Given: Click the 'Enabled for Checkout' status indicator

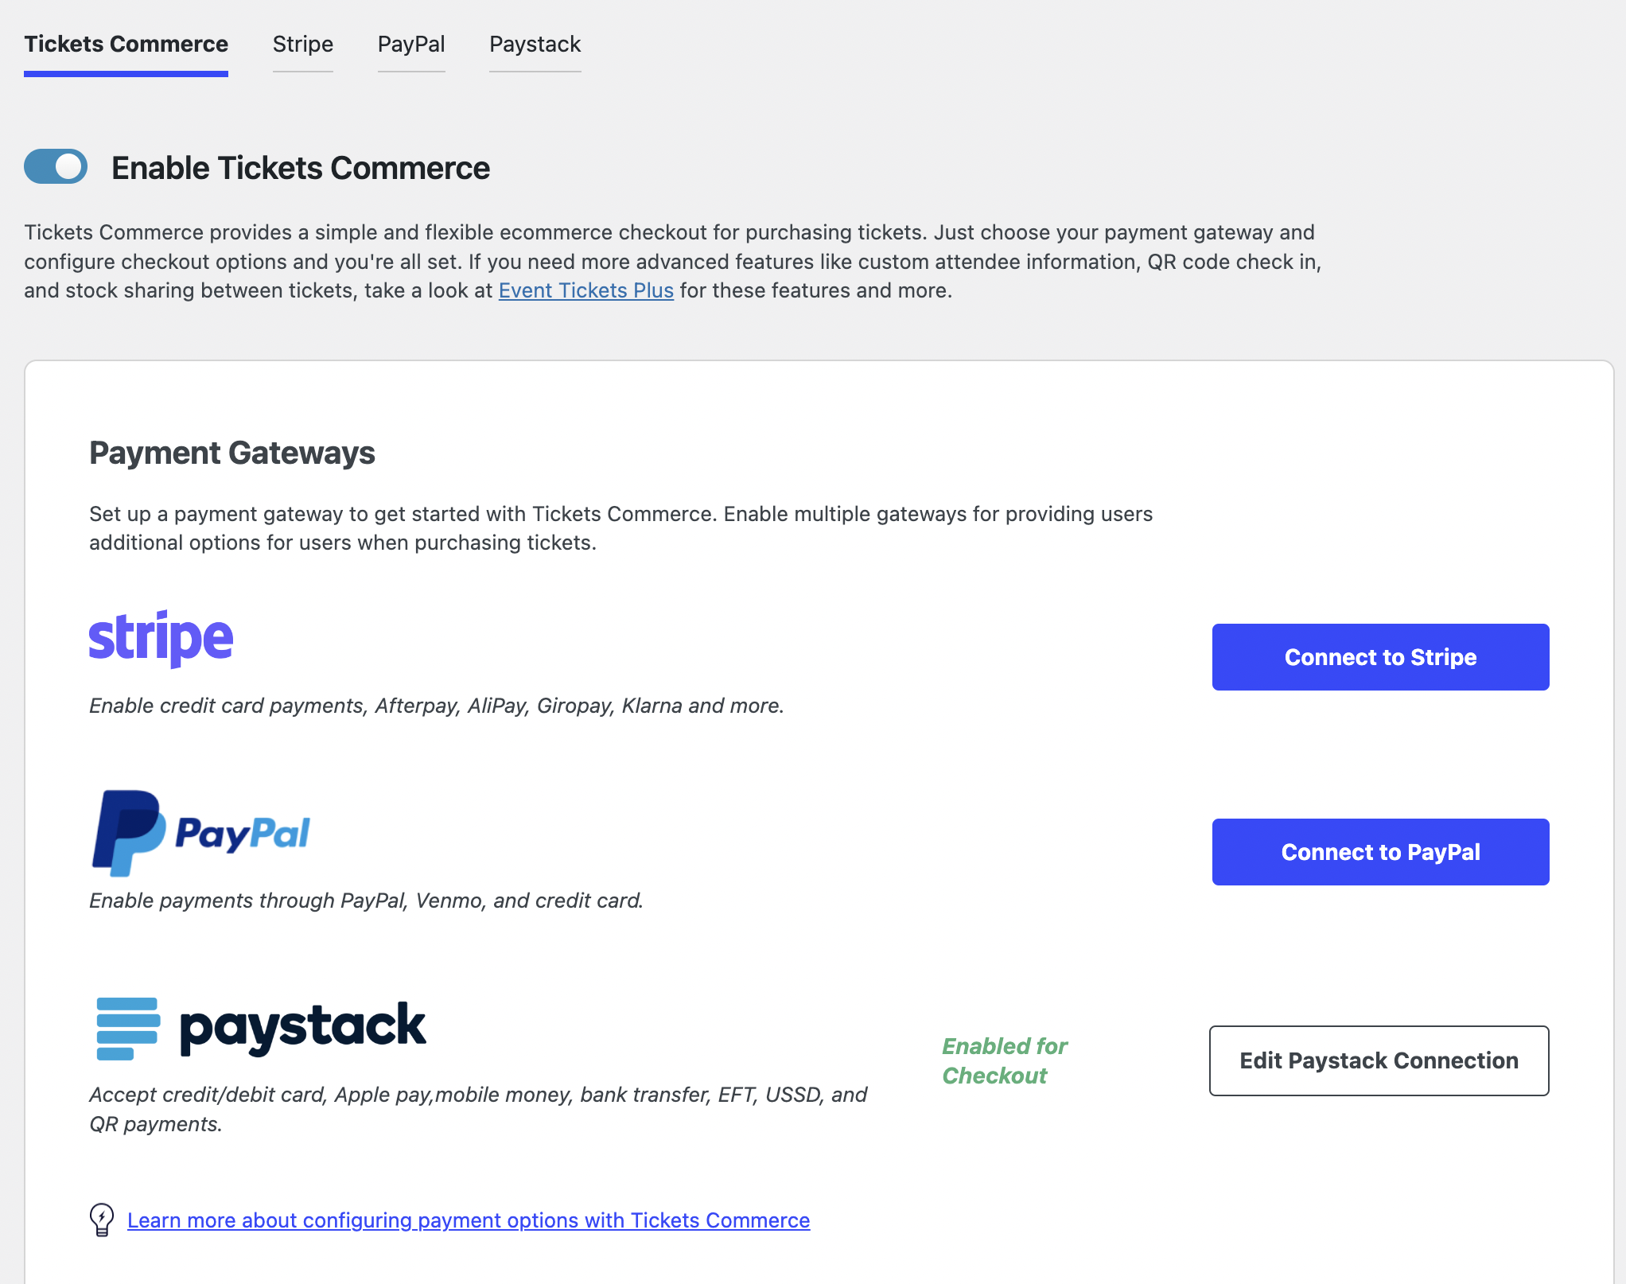Looking at the screenshot, I should pos(1004,1061).
